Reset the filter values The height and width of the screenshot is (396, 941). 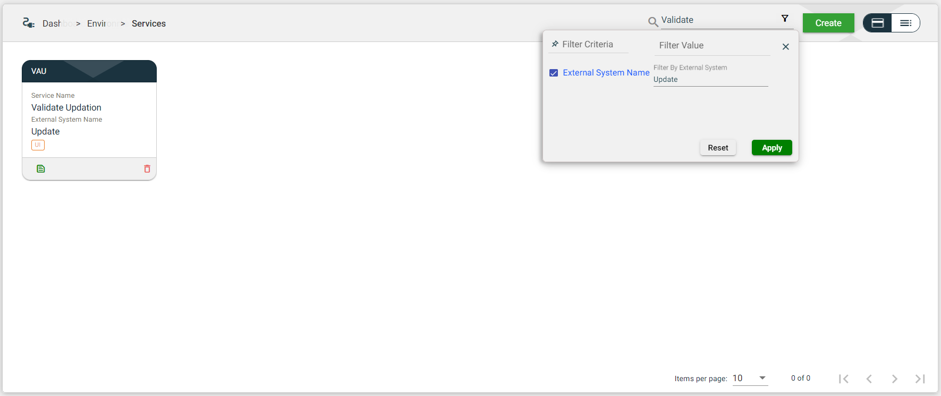pyautogui.click(x=718, y=148)
